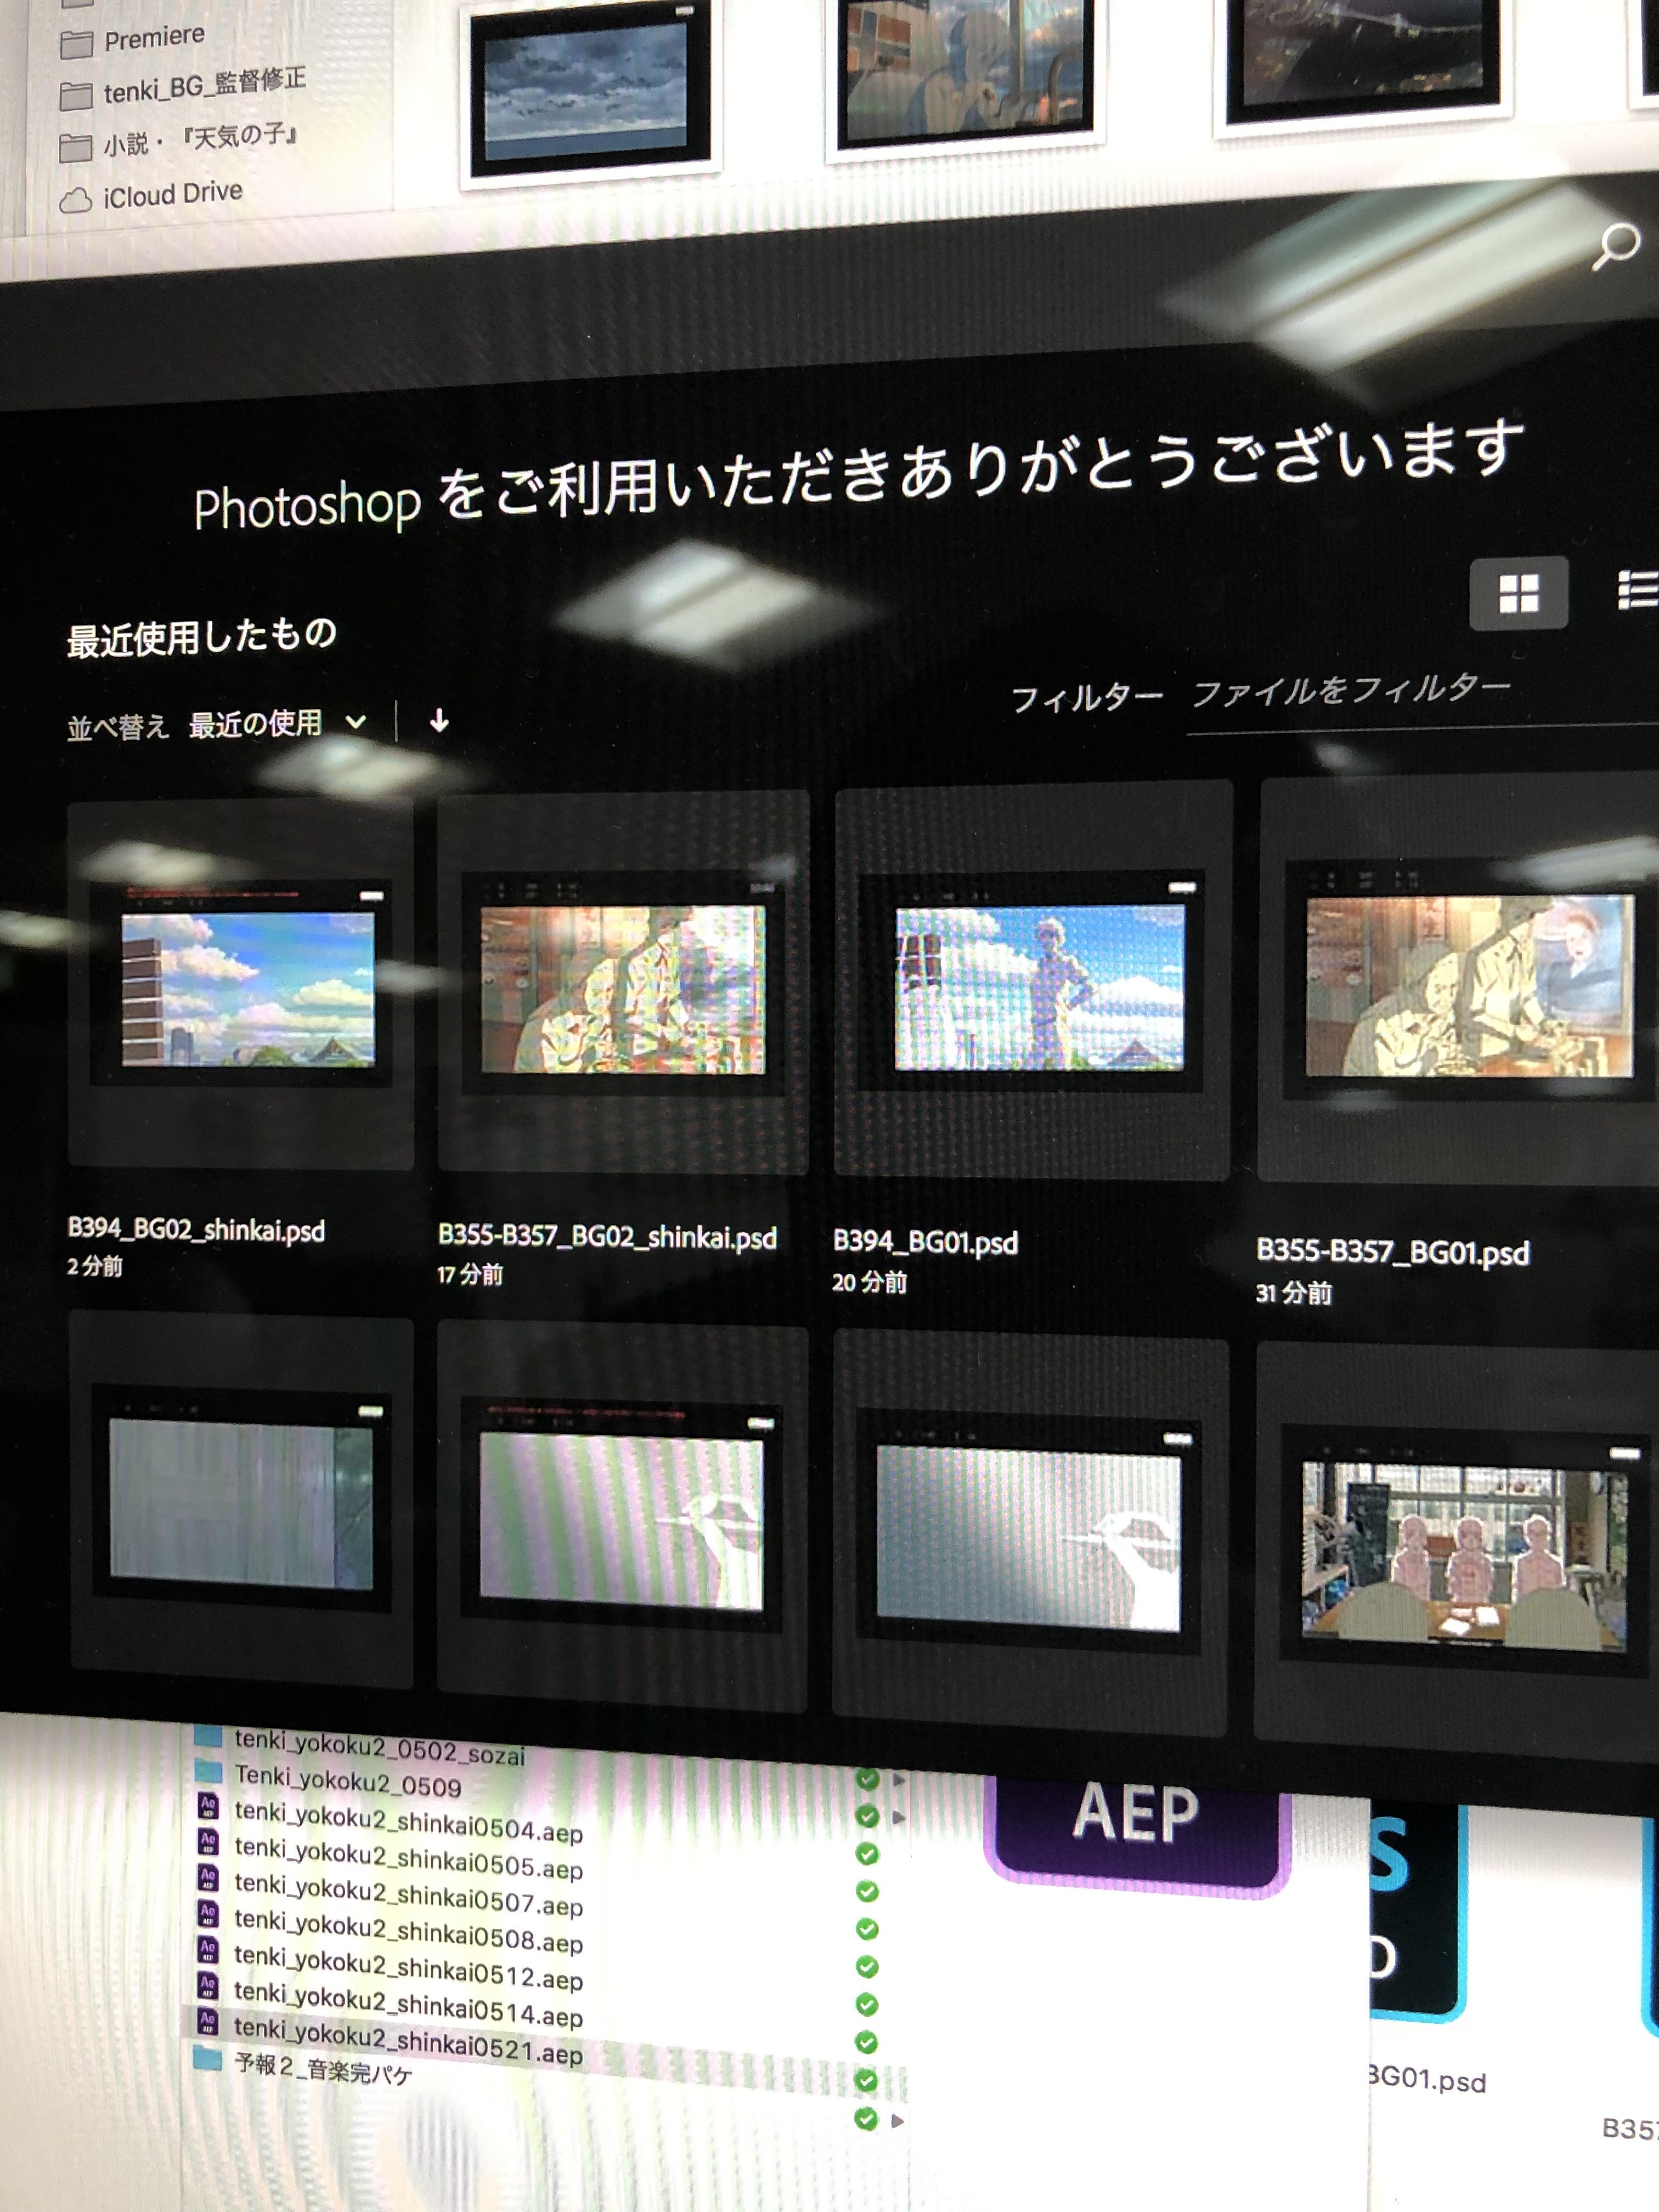Open iCloud Drive in Finder sidebar

coord(151,195)
